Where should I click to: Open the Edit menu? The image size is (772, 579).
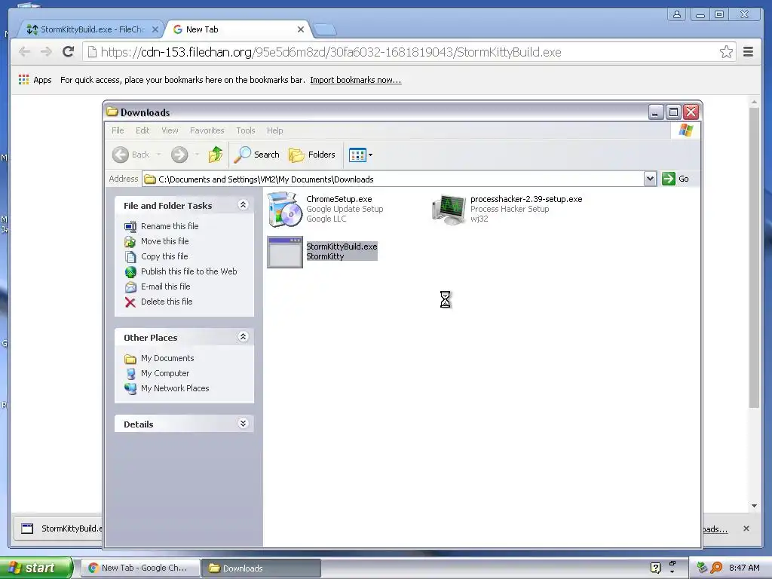coord(142,130)
